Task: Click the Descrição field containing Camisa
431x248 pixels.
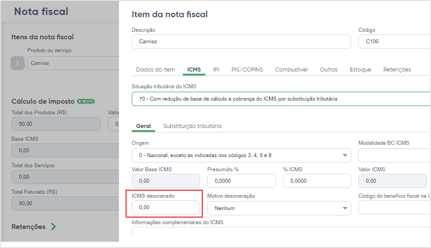Action: 242,41
